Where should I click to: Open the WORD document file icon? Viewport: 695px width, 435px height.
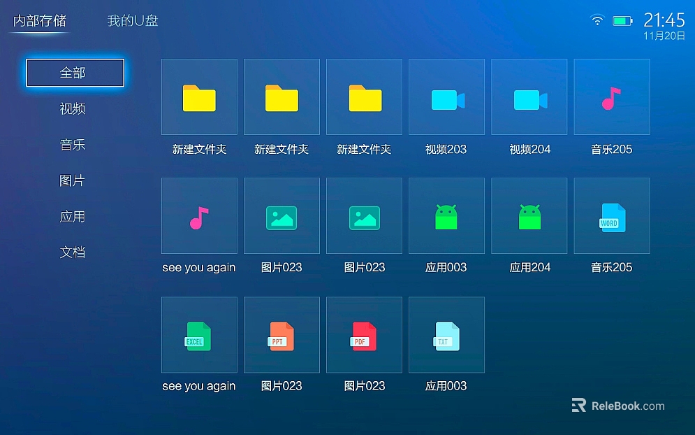tap(611, 216)
